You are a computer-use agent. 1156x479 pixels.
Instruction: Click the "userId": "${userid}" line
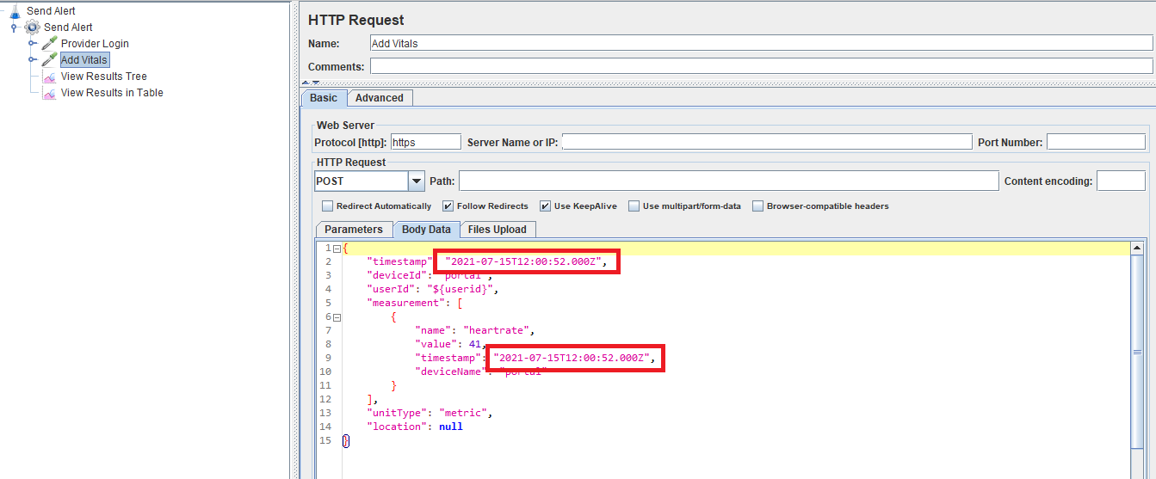[433, 289]
